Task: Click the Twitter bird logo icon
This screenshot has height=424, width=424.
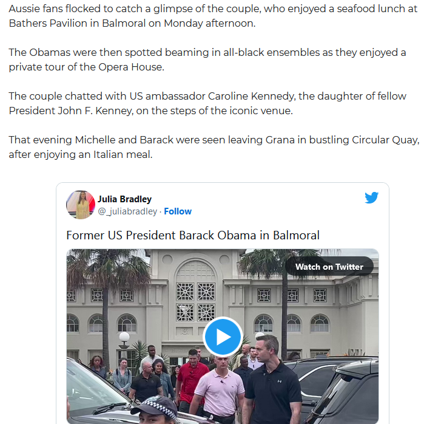Action: click(371, 197)
